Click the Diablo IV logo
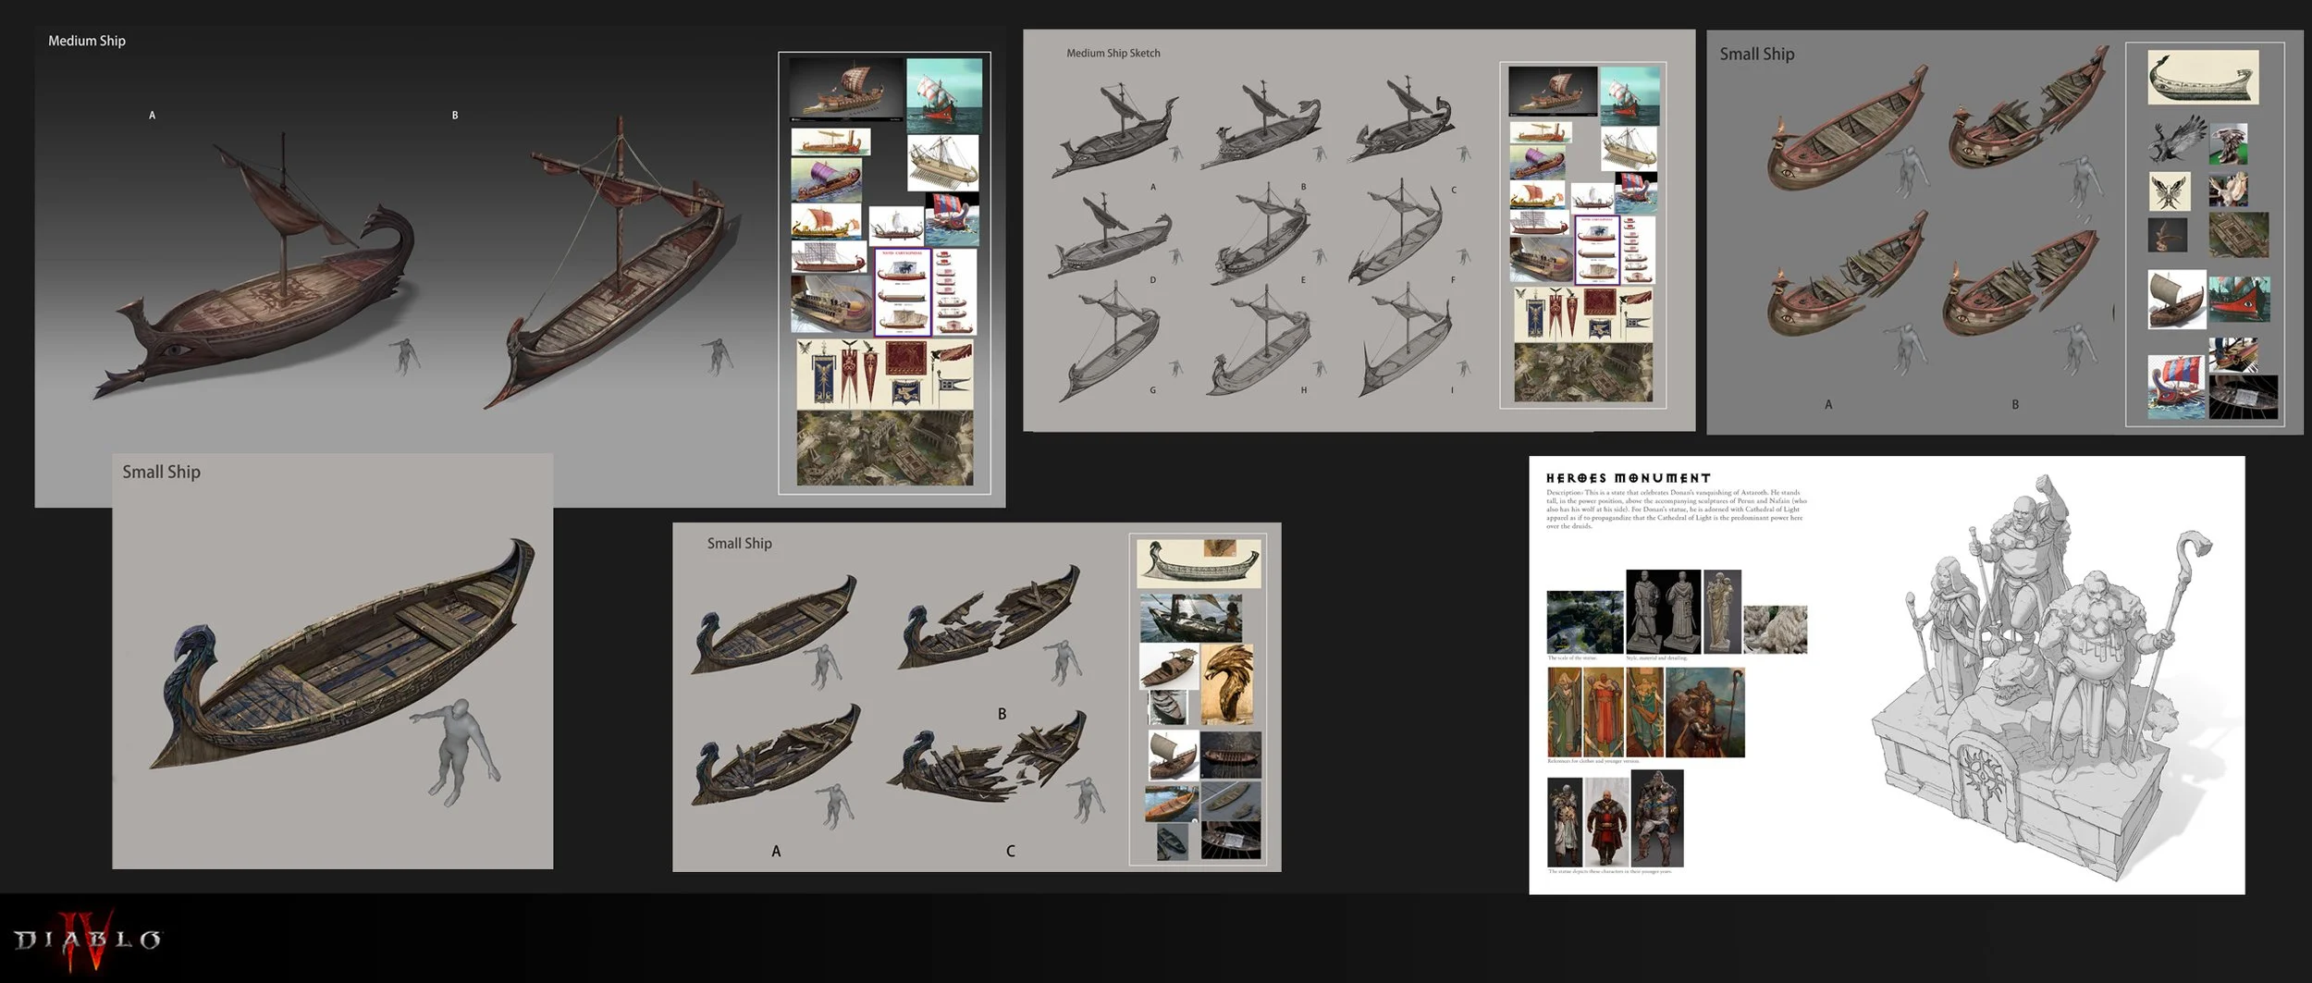The height and width of the screenshot is (983, 2312). pyautogui.click(x=87, y=940)
